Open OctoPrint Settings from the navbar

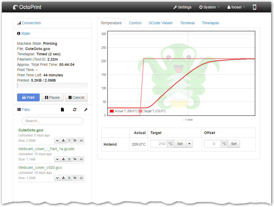182,7
